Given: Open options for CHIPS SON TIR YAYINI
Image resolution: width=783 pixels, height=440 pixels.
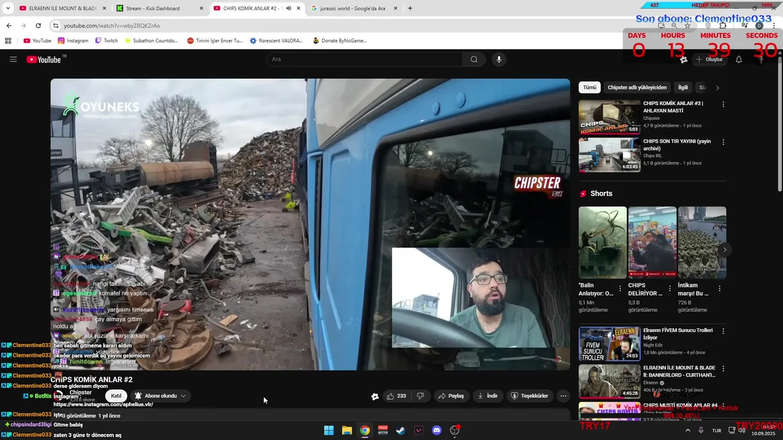Looking at the screenshot, I should click(723, 142).
